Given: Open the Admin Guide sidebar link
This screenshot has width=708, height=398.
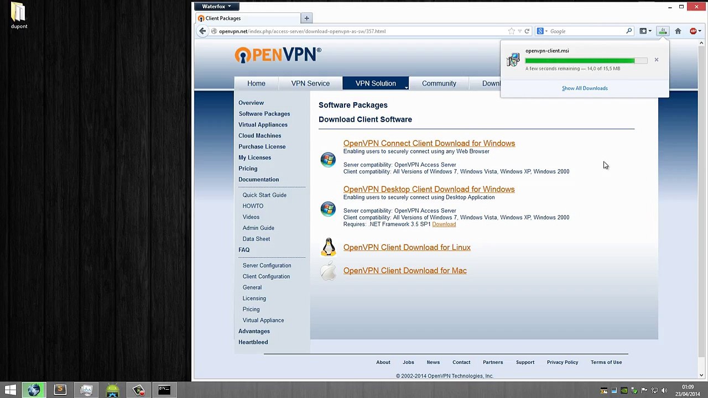Looking at the screenshot, I should pos(258,228).
